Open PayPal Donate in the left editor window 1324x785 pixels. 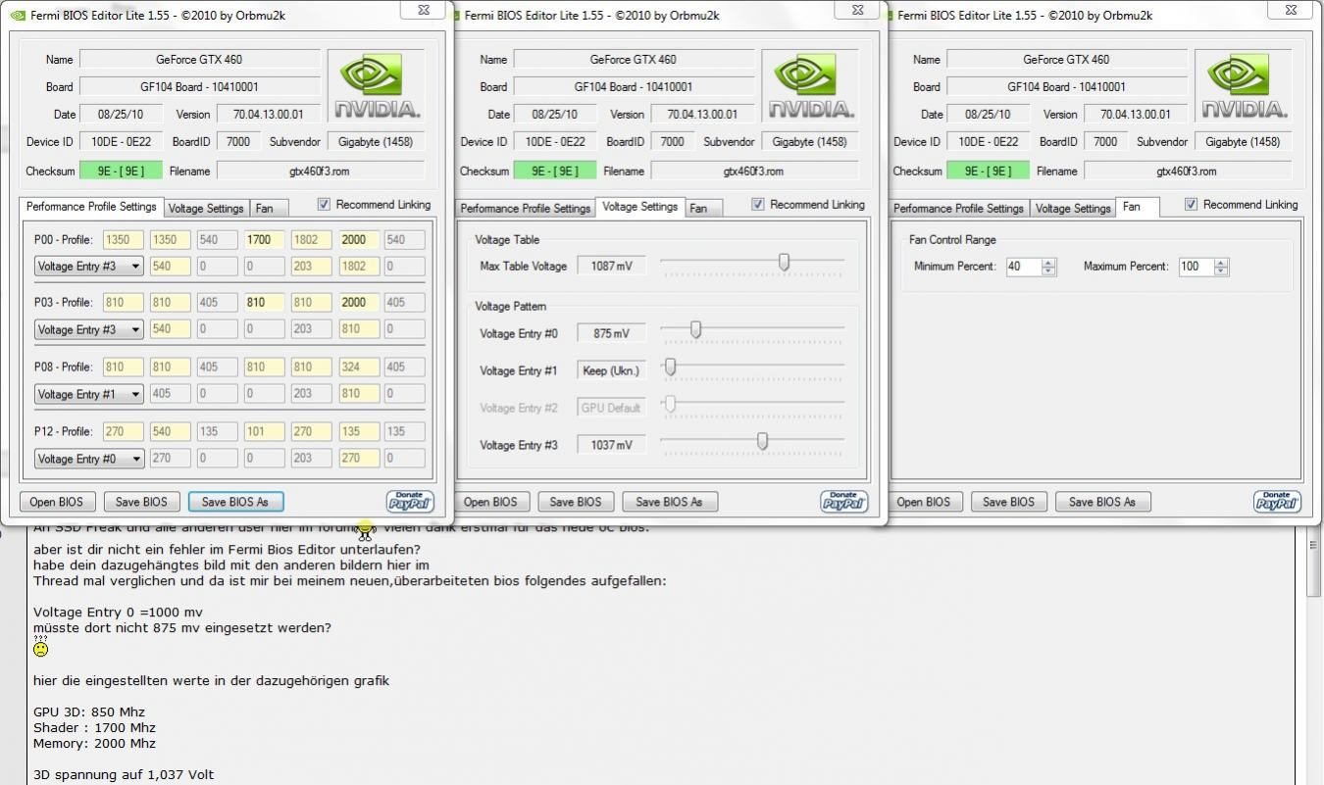click(410, 502)
